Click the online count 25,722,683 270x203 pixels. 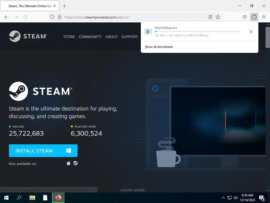pyautogui.click(x=26, y=133)
